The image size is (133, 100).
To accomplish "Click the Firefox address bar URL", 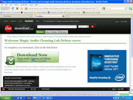I will click(x=62, y=9).
